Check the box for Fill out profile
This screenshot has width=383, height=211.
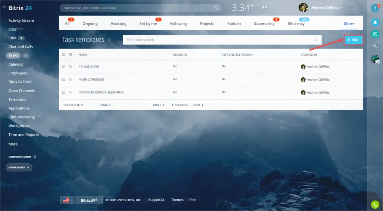click(64, 66)
